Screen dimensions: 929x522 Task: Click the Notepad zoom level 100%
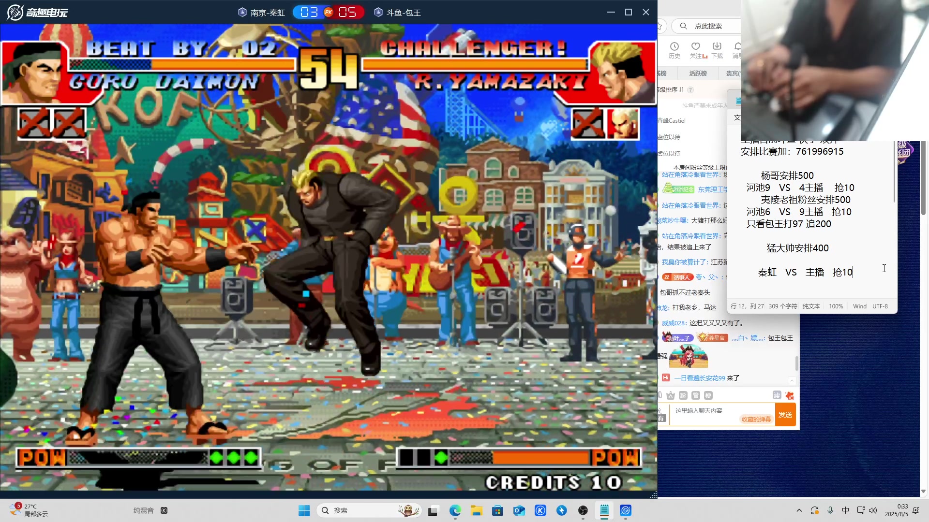click(x=836, y=306)
